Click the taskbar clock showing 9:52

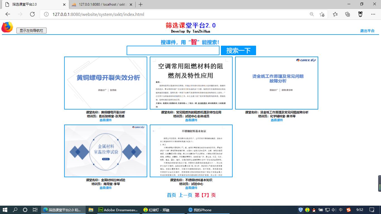[360, 210]
